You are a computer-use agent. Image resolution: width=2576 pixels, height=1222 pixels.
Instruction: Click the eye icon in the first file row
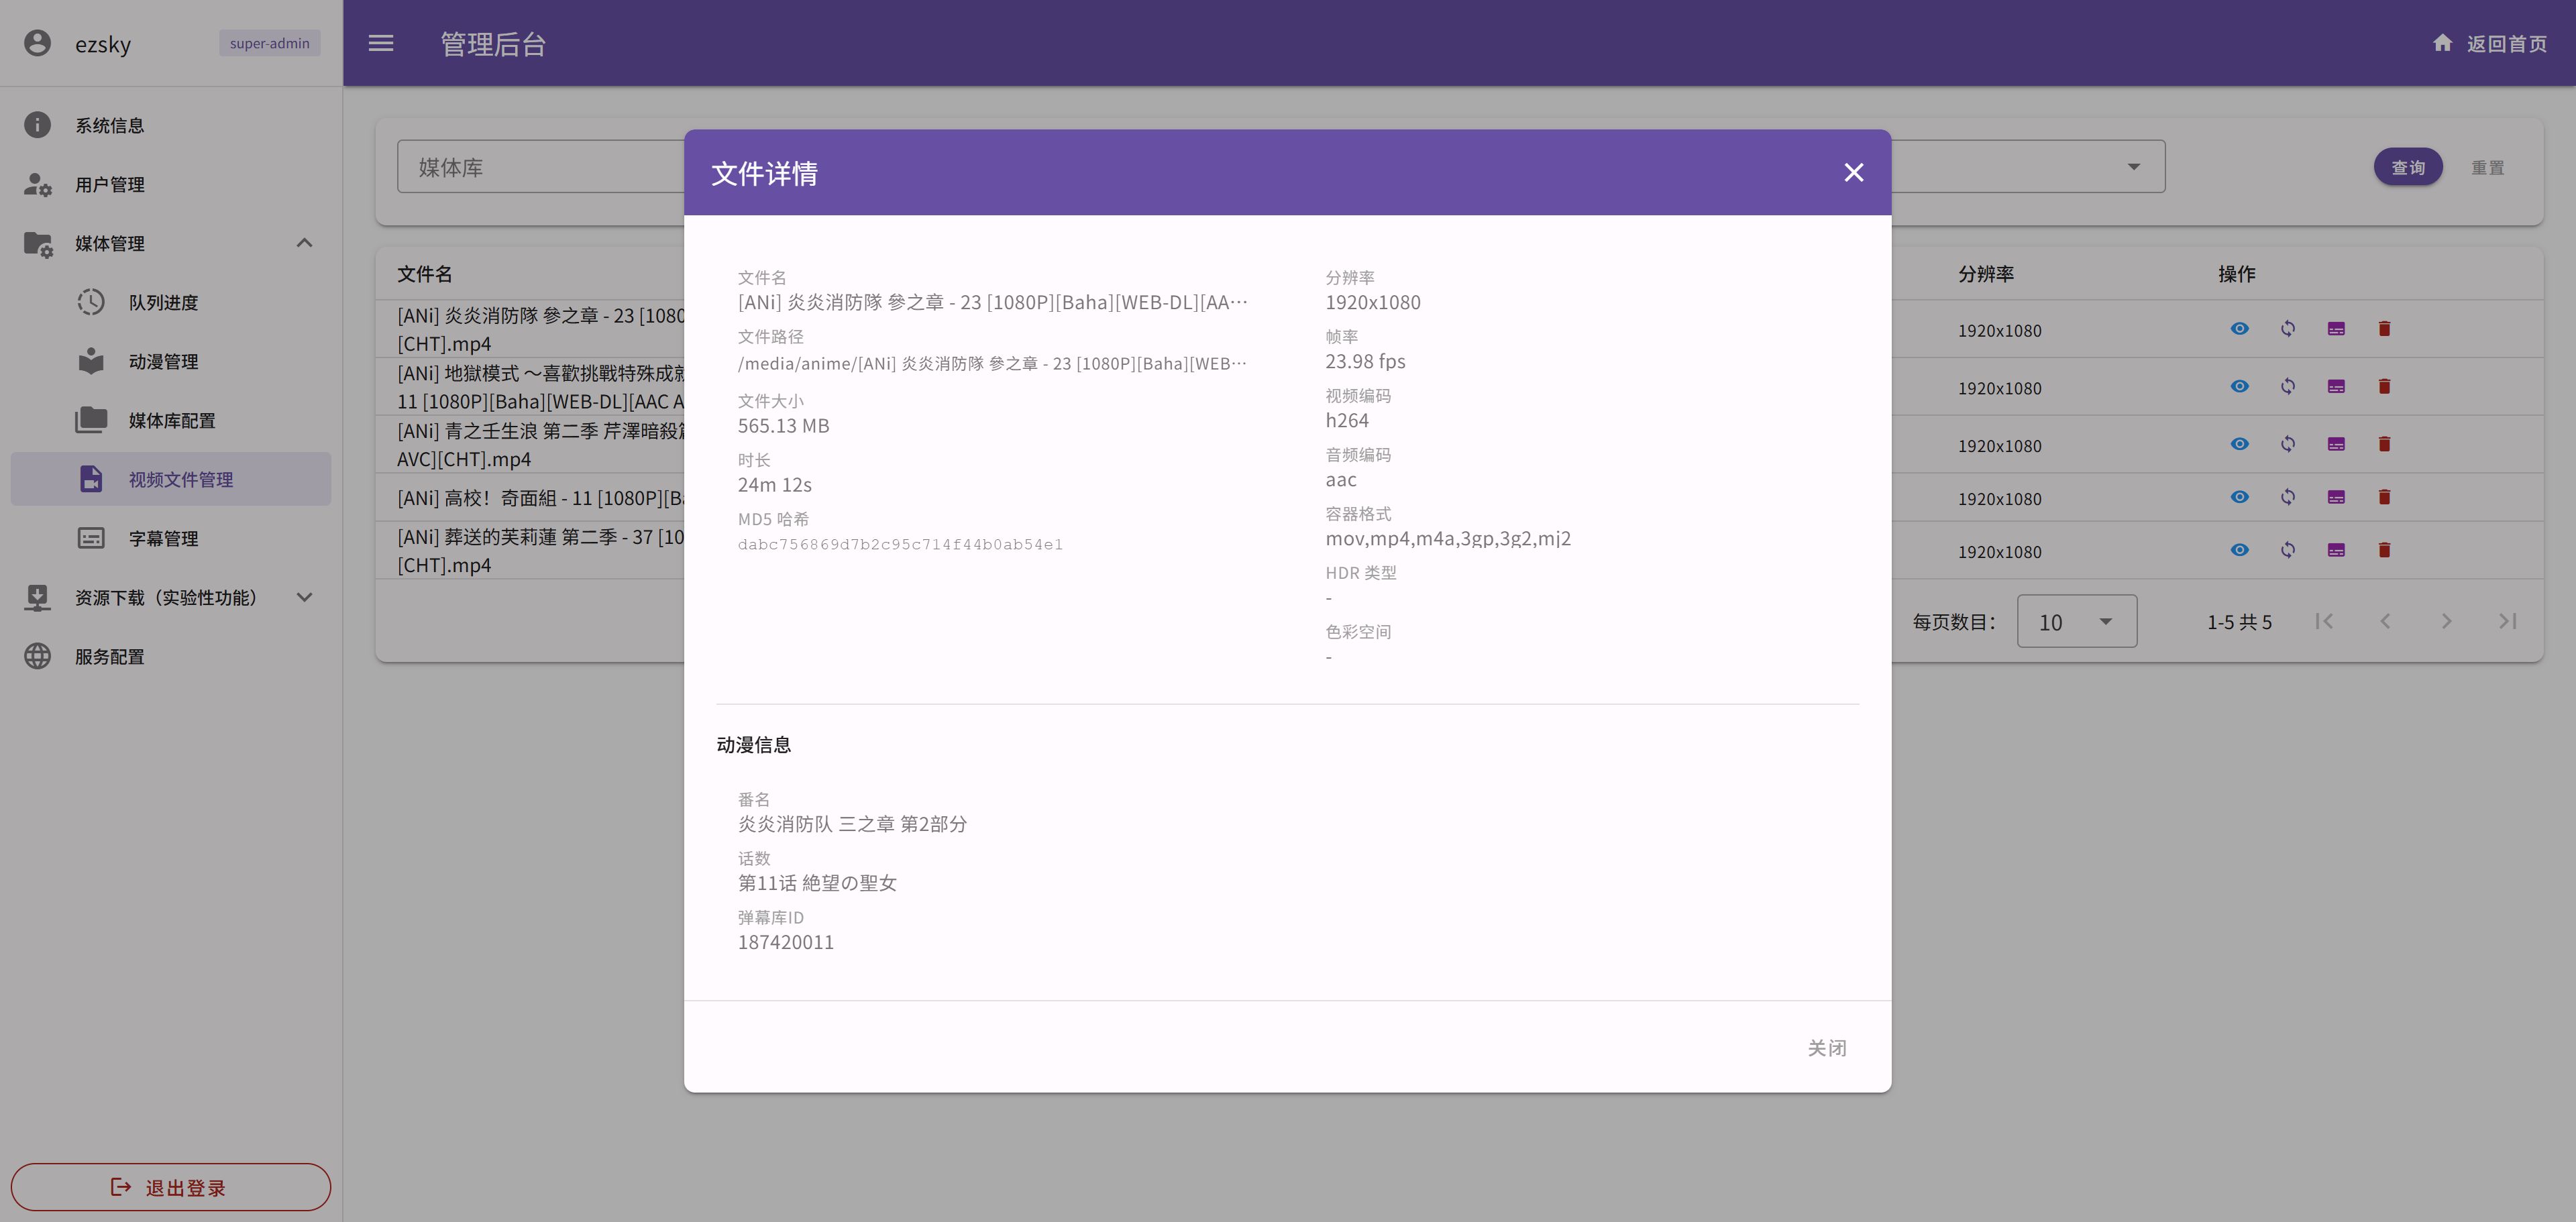[2239, 329]
